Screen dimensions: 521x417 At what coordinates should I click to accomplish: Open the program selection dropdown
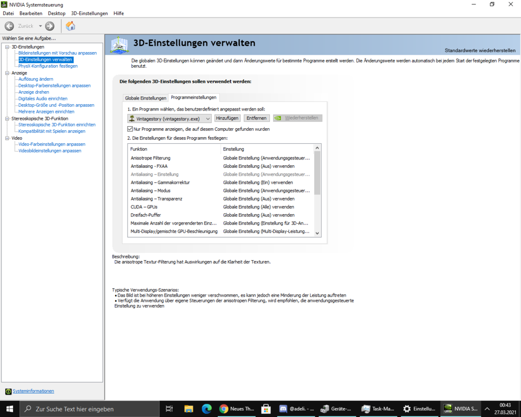(208, 118)
